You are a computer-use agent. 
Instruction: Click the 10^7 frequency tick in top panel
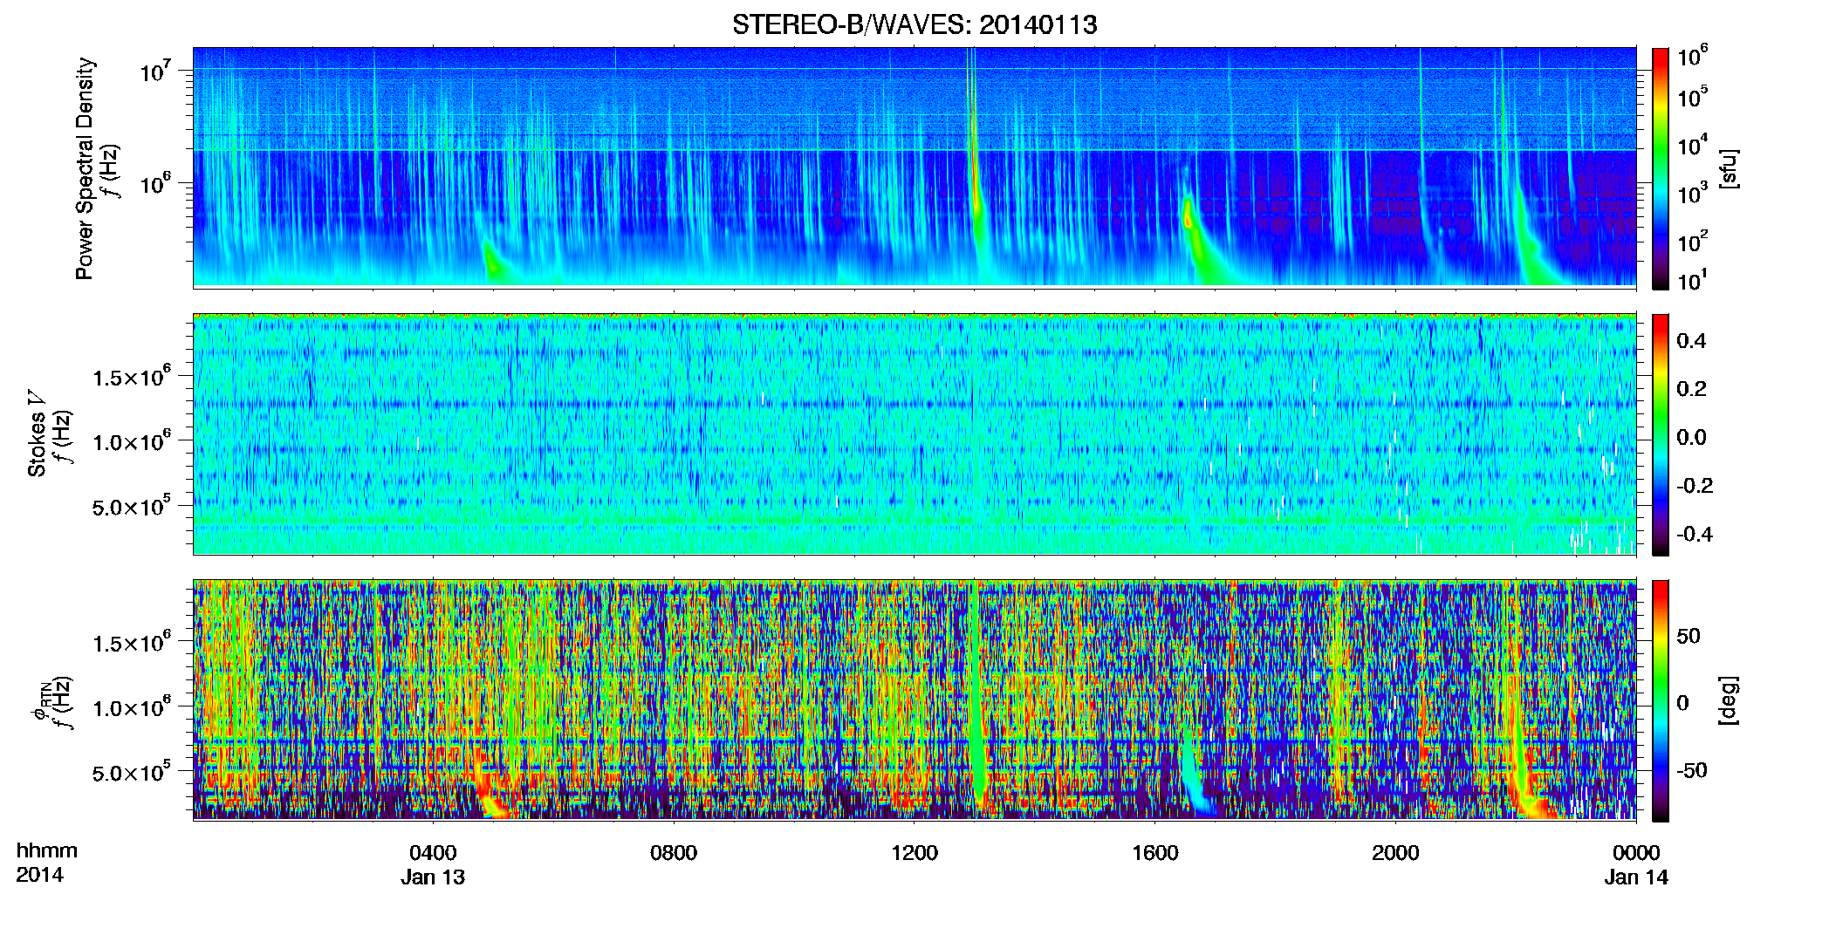pos(154,72)
